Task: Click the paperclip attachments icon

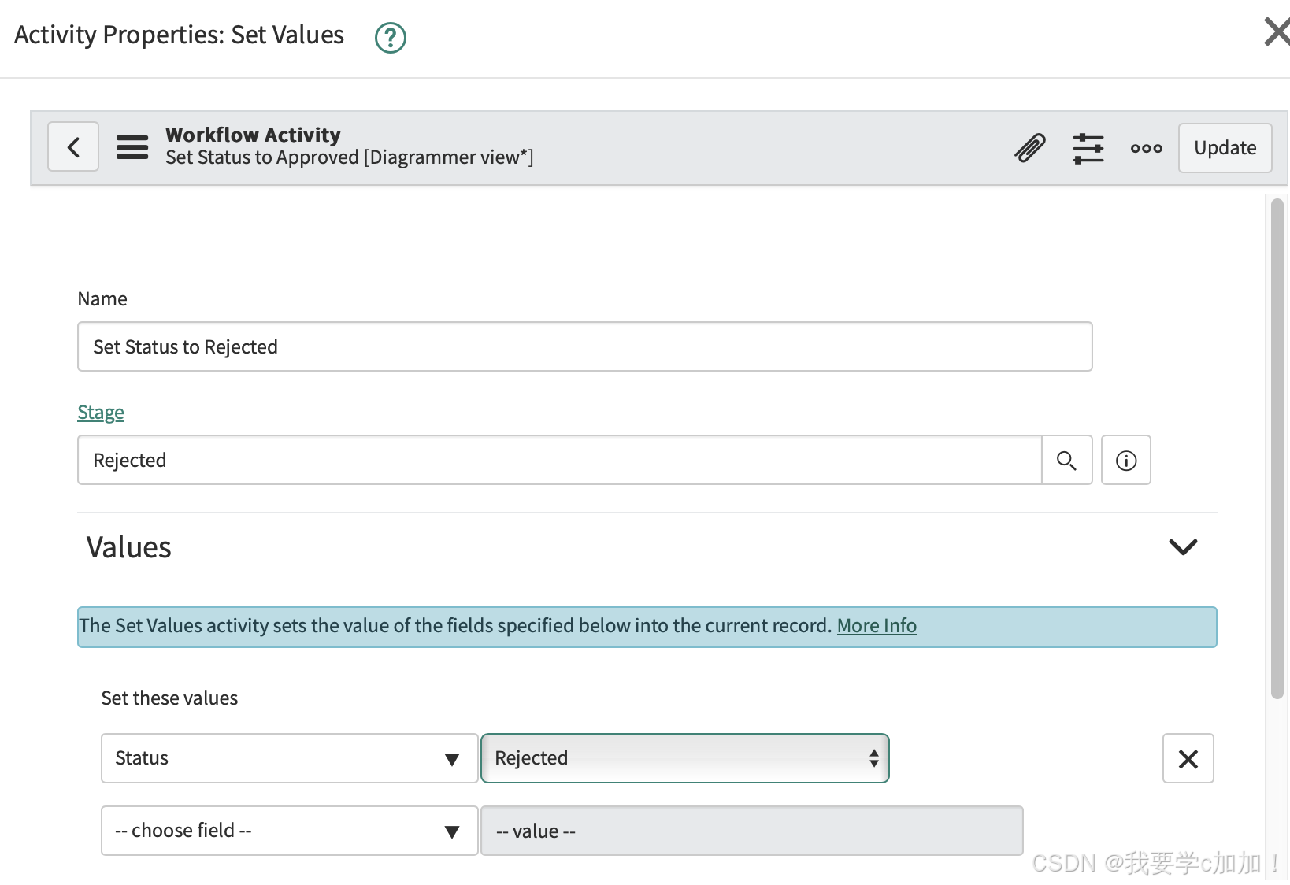Action: click(1029, 147)
